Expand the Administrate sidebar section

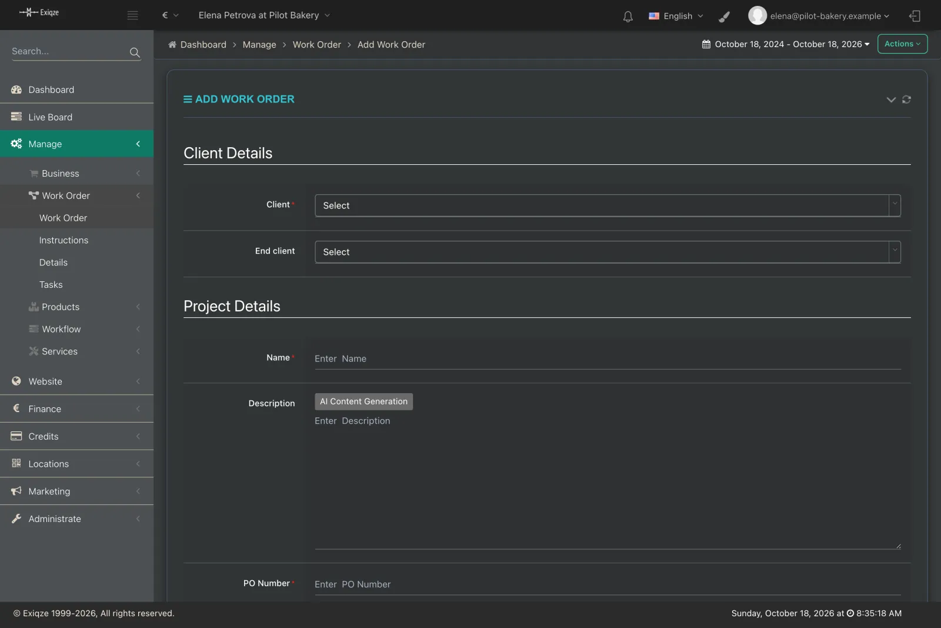(x=76, y=519)
